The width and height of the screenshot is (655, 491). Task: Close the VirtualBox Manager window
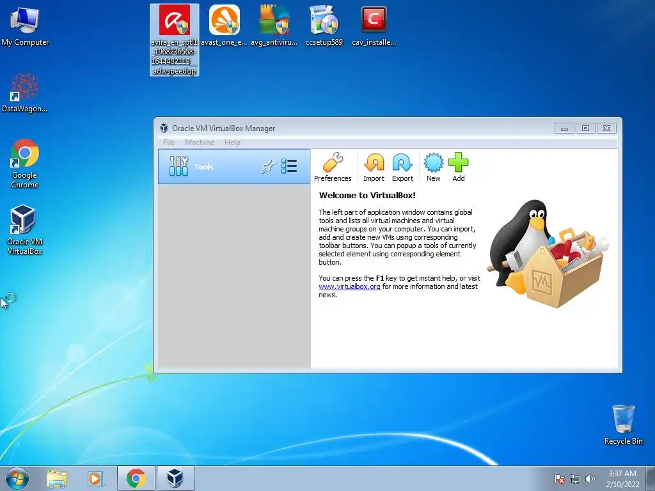tap(606, 128)
